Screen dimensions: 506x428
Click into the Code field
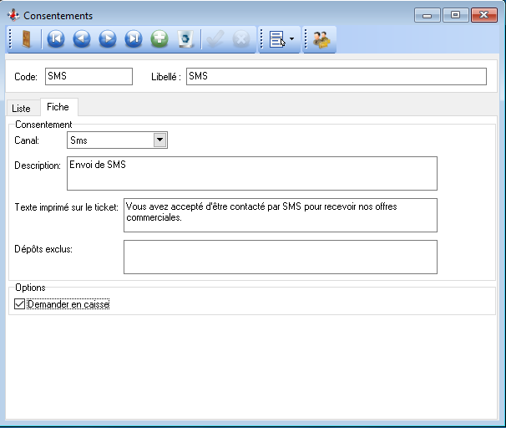(89, 76)
